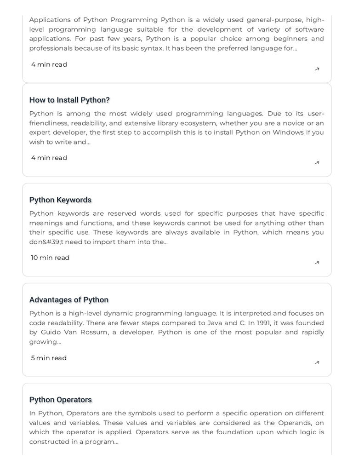Image resolution: width=353 pixels, height=471 pixels.
Task: Click the How to Install Python description paragraph
Action: point(176,127)
